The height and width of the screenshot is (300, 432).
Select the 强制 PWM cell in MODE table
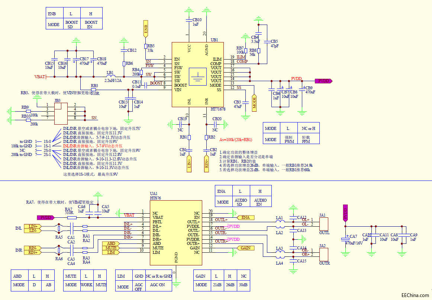[289, 139]
